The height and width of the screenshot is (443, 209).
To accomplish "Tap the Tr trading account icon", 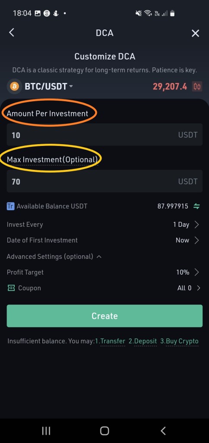I will (10, 206).
